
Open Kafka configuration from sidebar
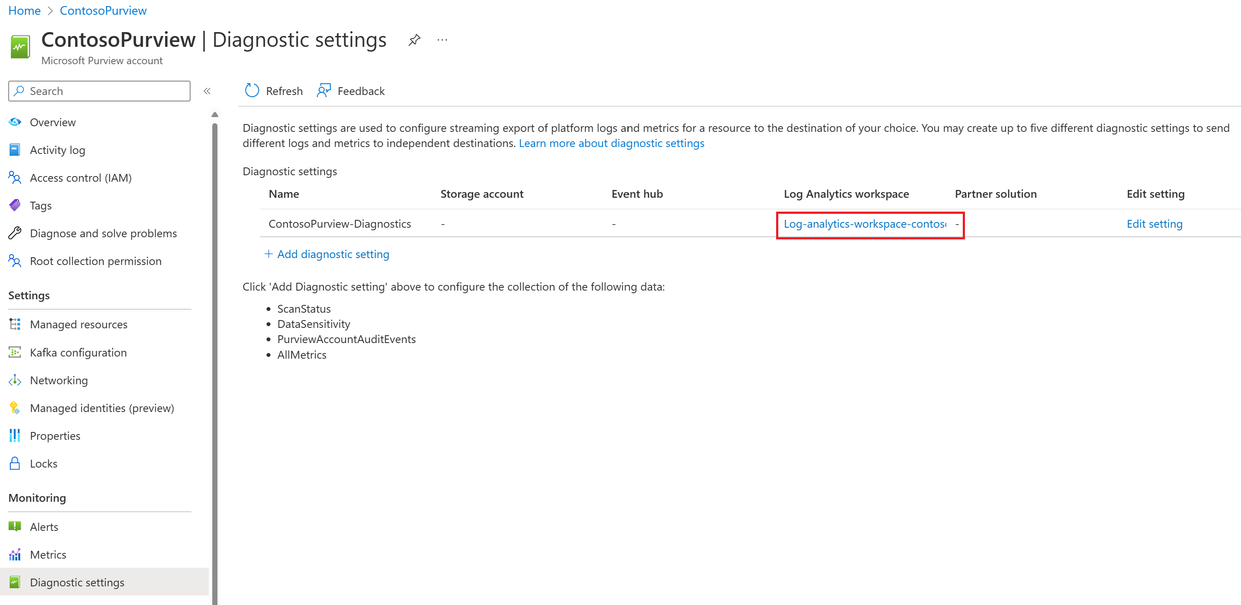point(78,352)
